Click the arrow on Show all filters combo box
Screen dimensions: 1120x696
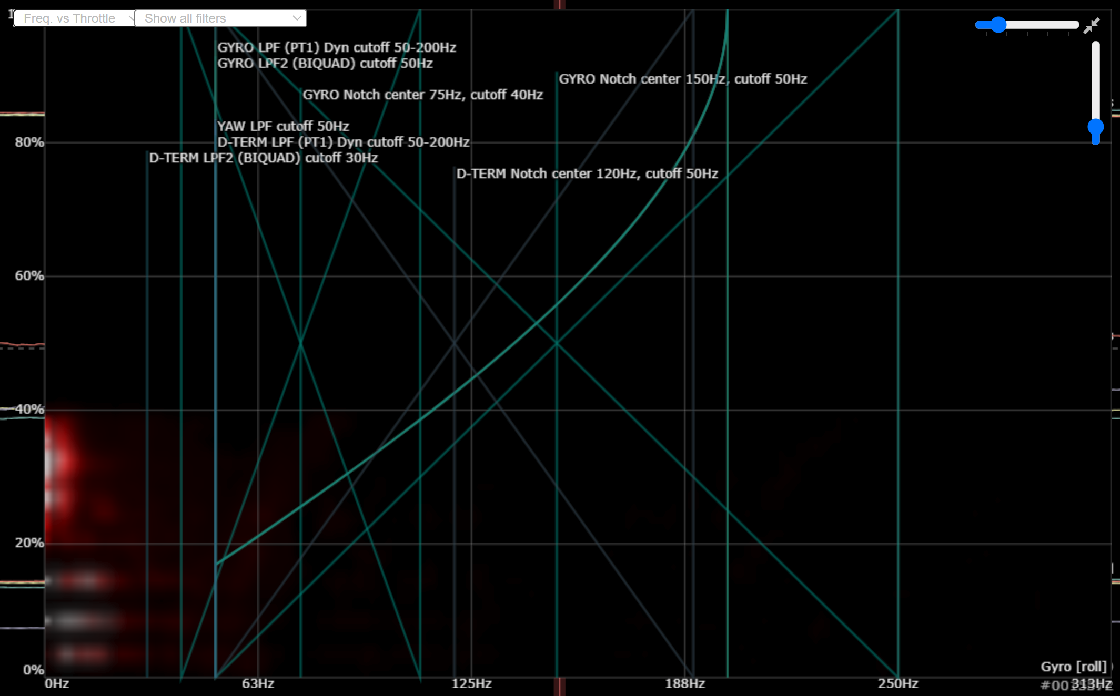coord(297,18)
